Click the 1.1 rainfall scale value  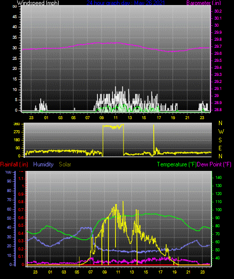point(21,178)
